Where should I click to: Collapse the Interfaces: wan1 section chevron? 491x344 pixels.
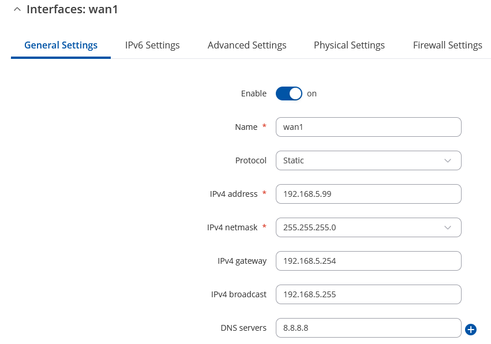pos(17,10)
